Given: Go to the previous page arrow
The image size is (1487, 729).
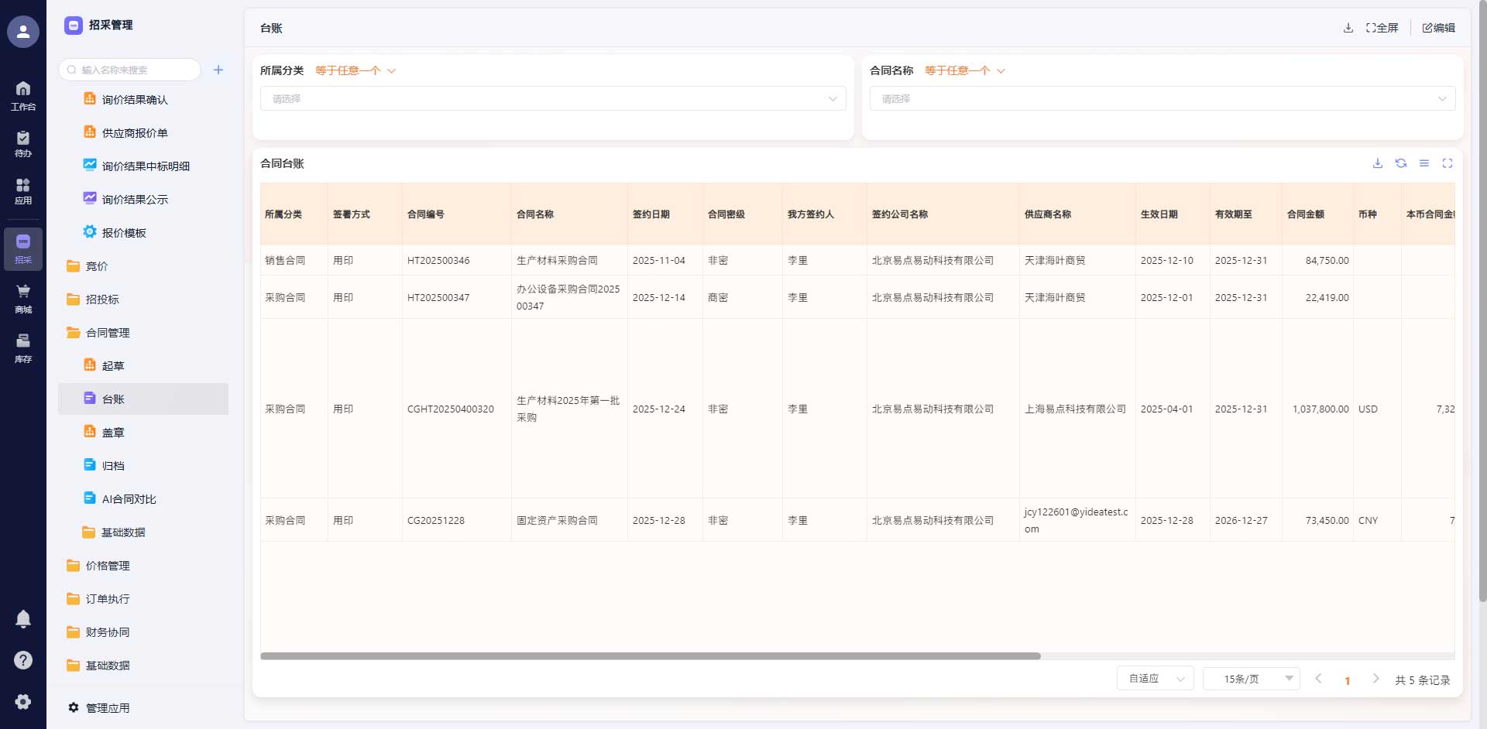Looking at the screenshot, I should tap(1318, 679).
